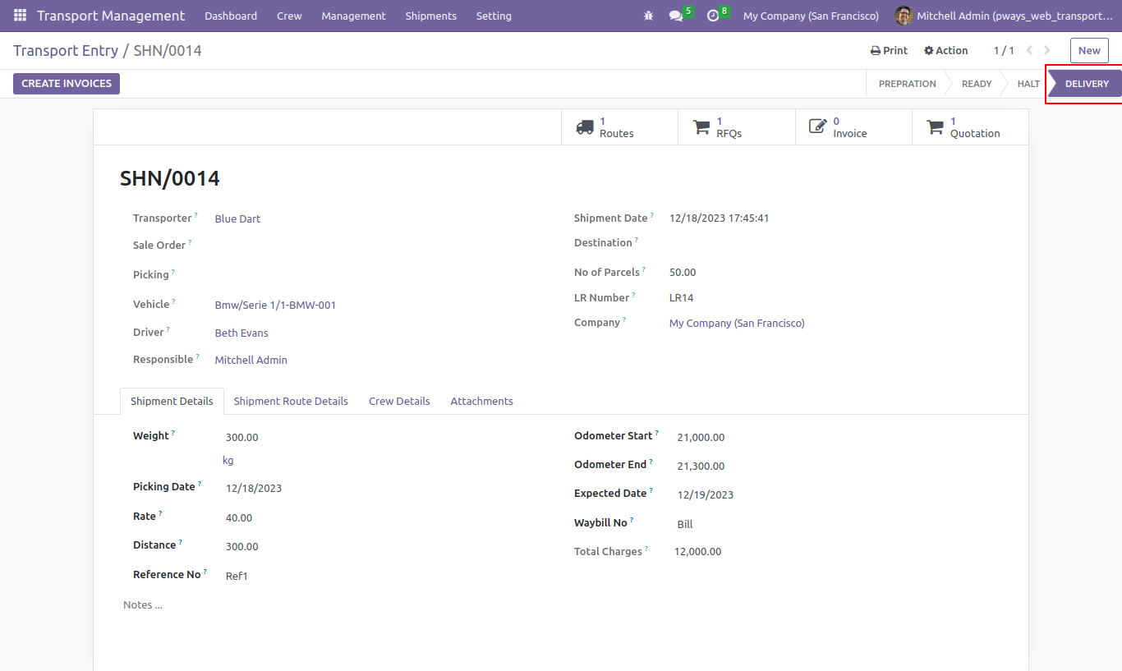The height and width of the screenshot is (671, 1122).
Task: Open the Quotation cart button
Action: (x=970, y=127)
